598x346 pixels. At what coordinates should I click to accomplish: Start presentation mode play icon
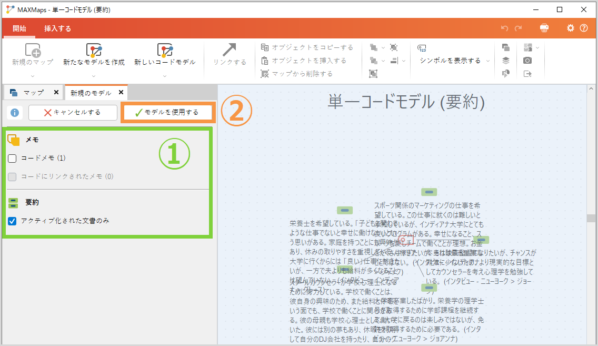point(506,74)
